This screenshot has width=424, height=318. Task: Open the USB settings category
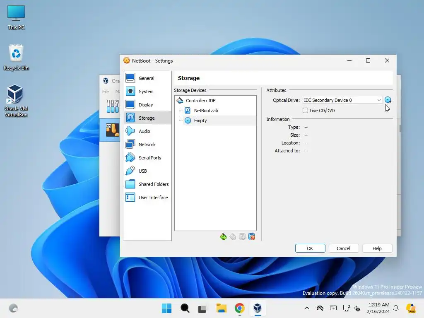click(148, 171)
